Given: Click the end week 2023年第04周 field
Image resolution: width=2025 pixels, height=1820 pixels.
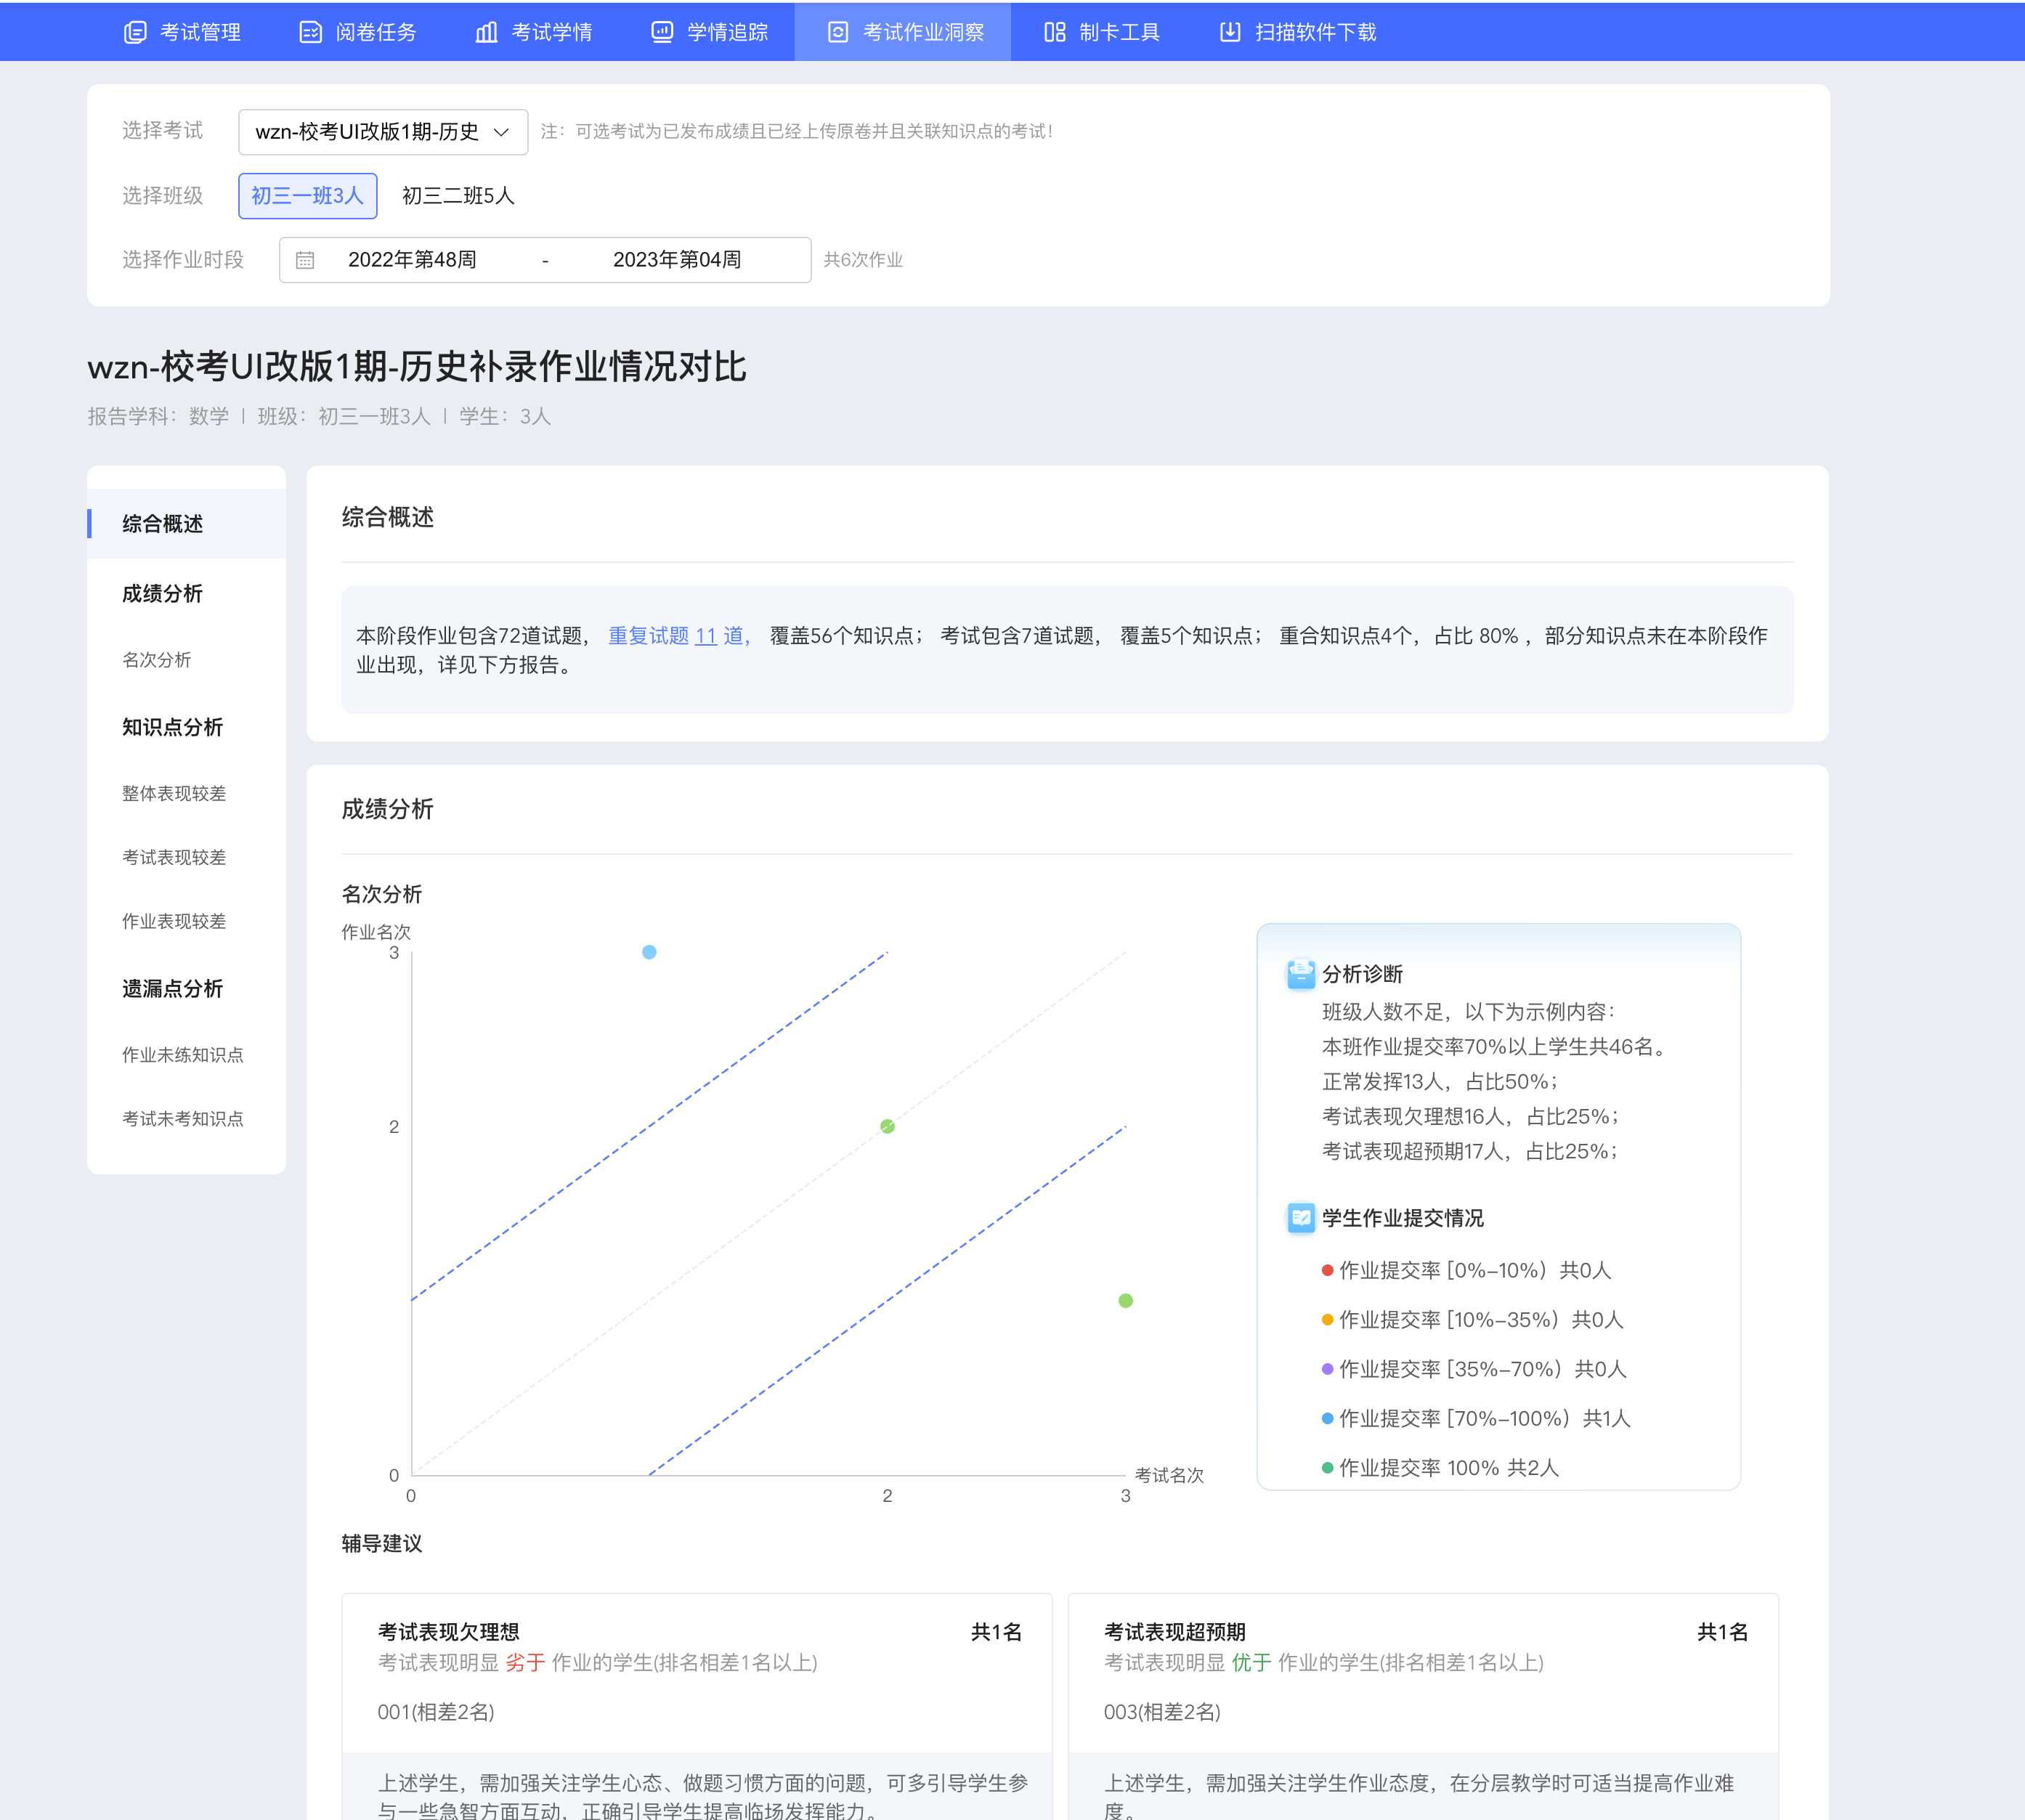Looking at the screenshot, I should tap(677, 260).
